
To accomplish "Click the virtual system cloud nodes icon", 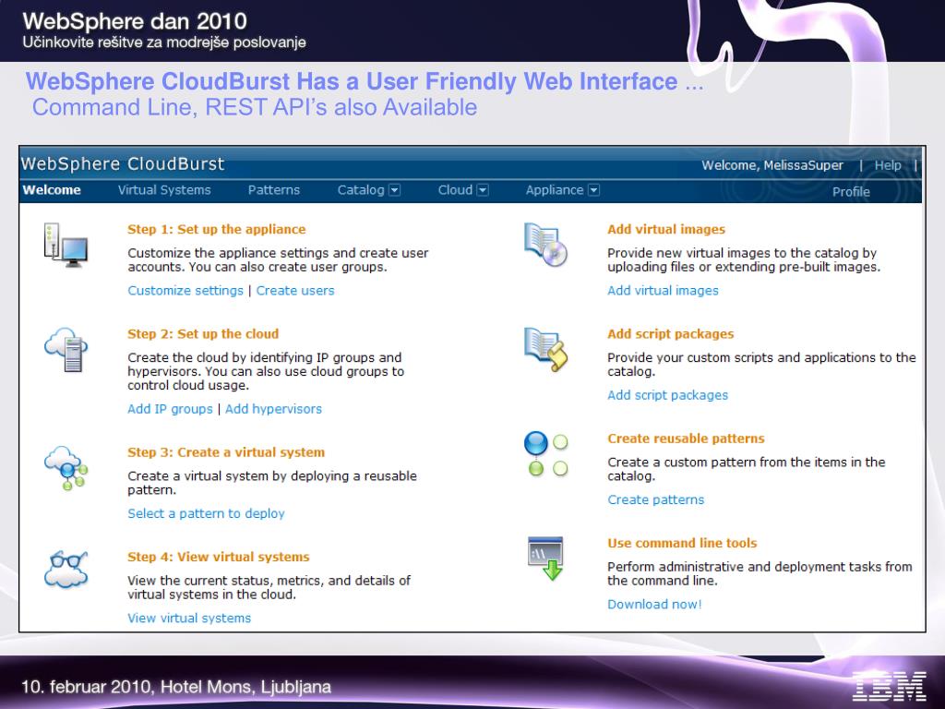I will click(66, 468).
